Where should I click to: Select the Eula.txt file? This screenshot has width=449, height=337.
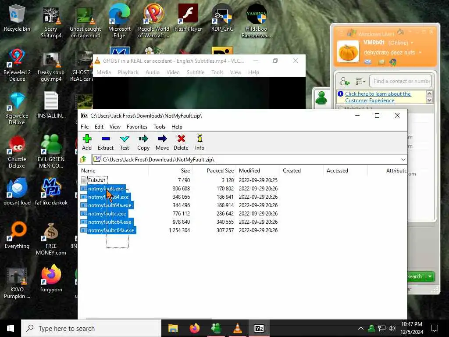point(97,180)
